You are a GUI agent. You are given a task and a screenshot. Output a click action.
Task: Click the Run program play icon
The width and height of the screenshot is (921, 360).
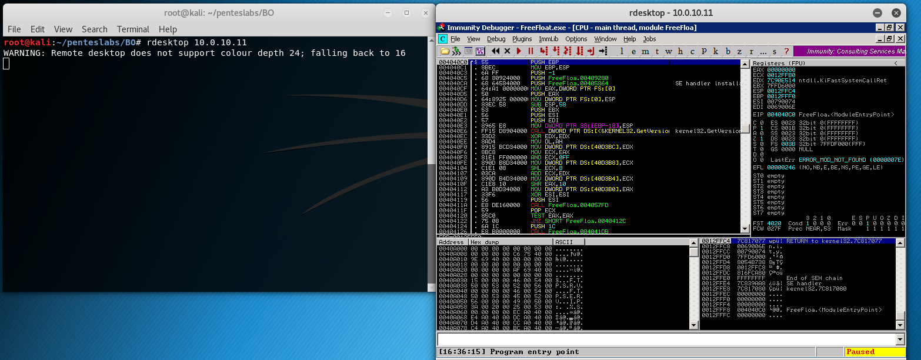coord(519,51)
